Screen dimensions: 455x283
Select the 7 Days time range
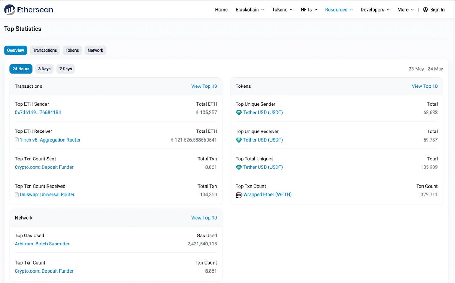[x=66, y=69]
